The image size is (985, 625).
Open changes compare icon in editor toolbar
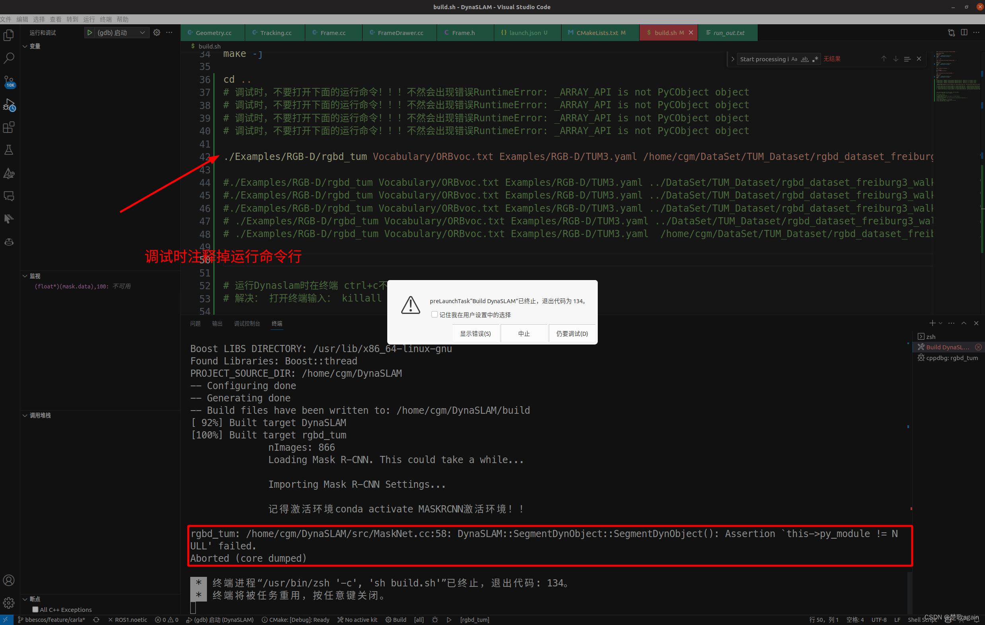pos(952,32)
